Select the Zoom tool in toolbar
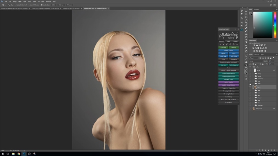 (246, 65)
